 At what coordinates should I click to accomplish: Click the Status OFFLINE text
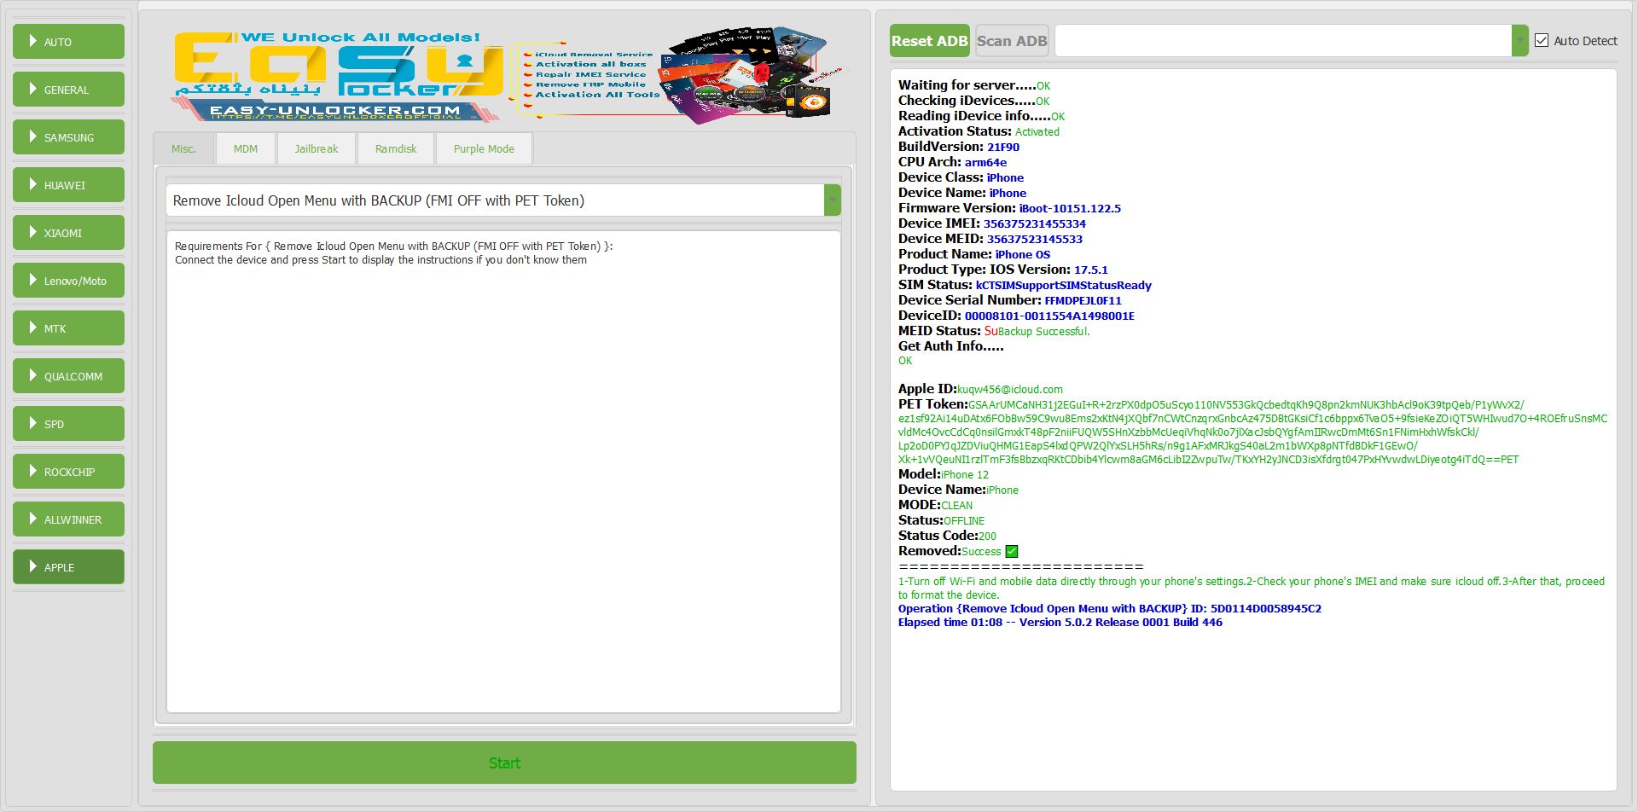tap(964, 520)
